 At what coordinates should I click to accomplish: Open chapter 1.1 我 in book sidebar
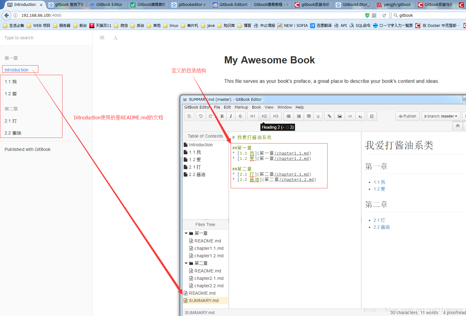[x=11, y=82]
